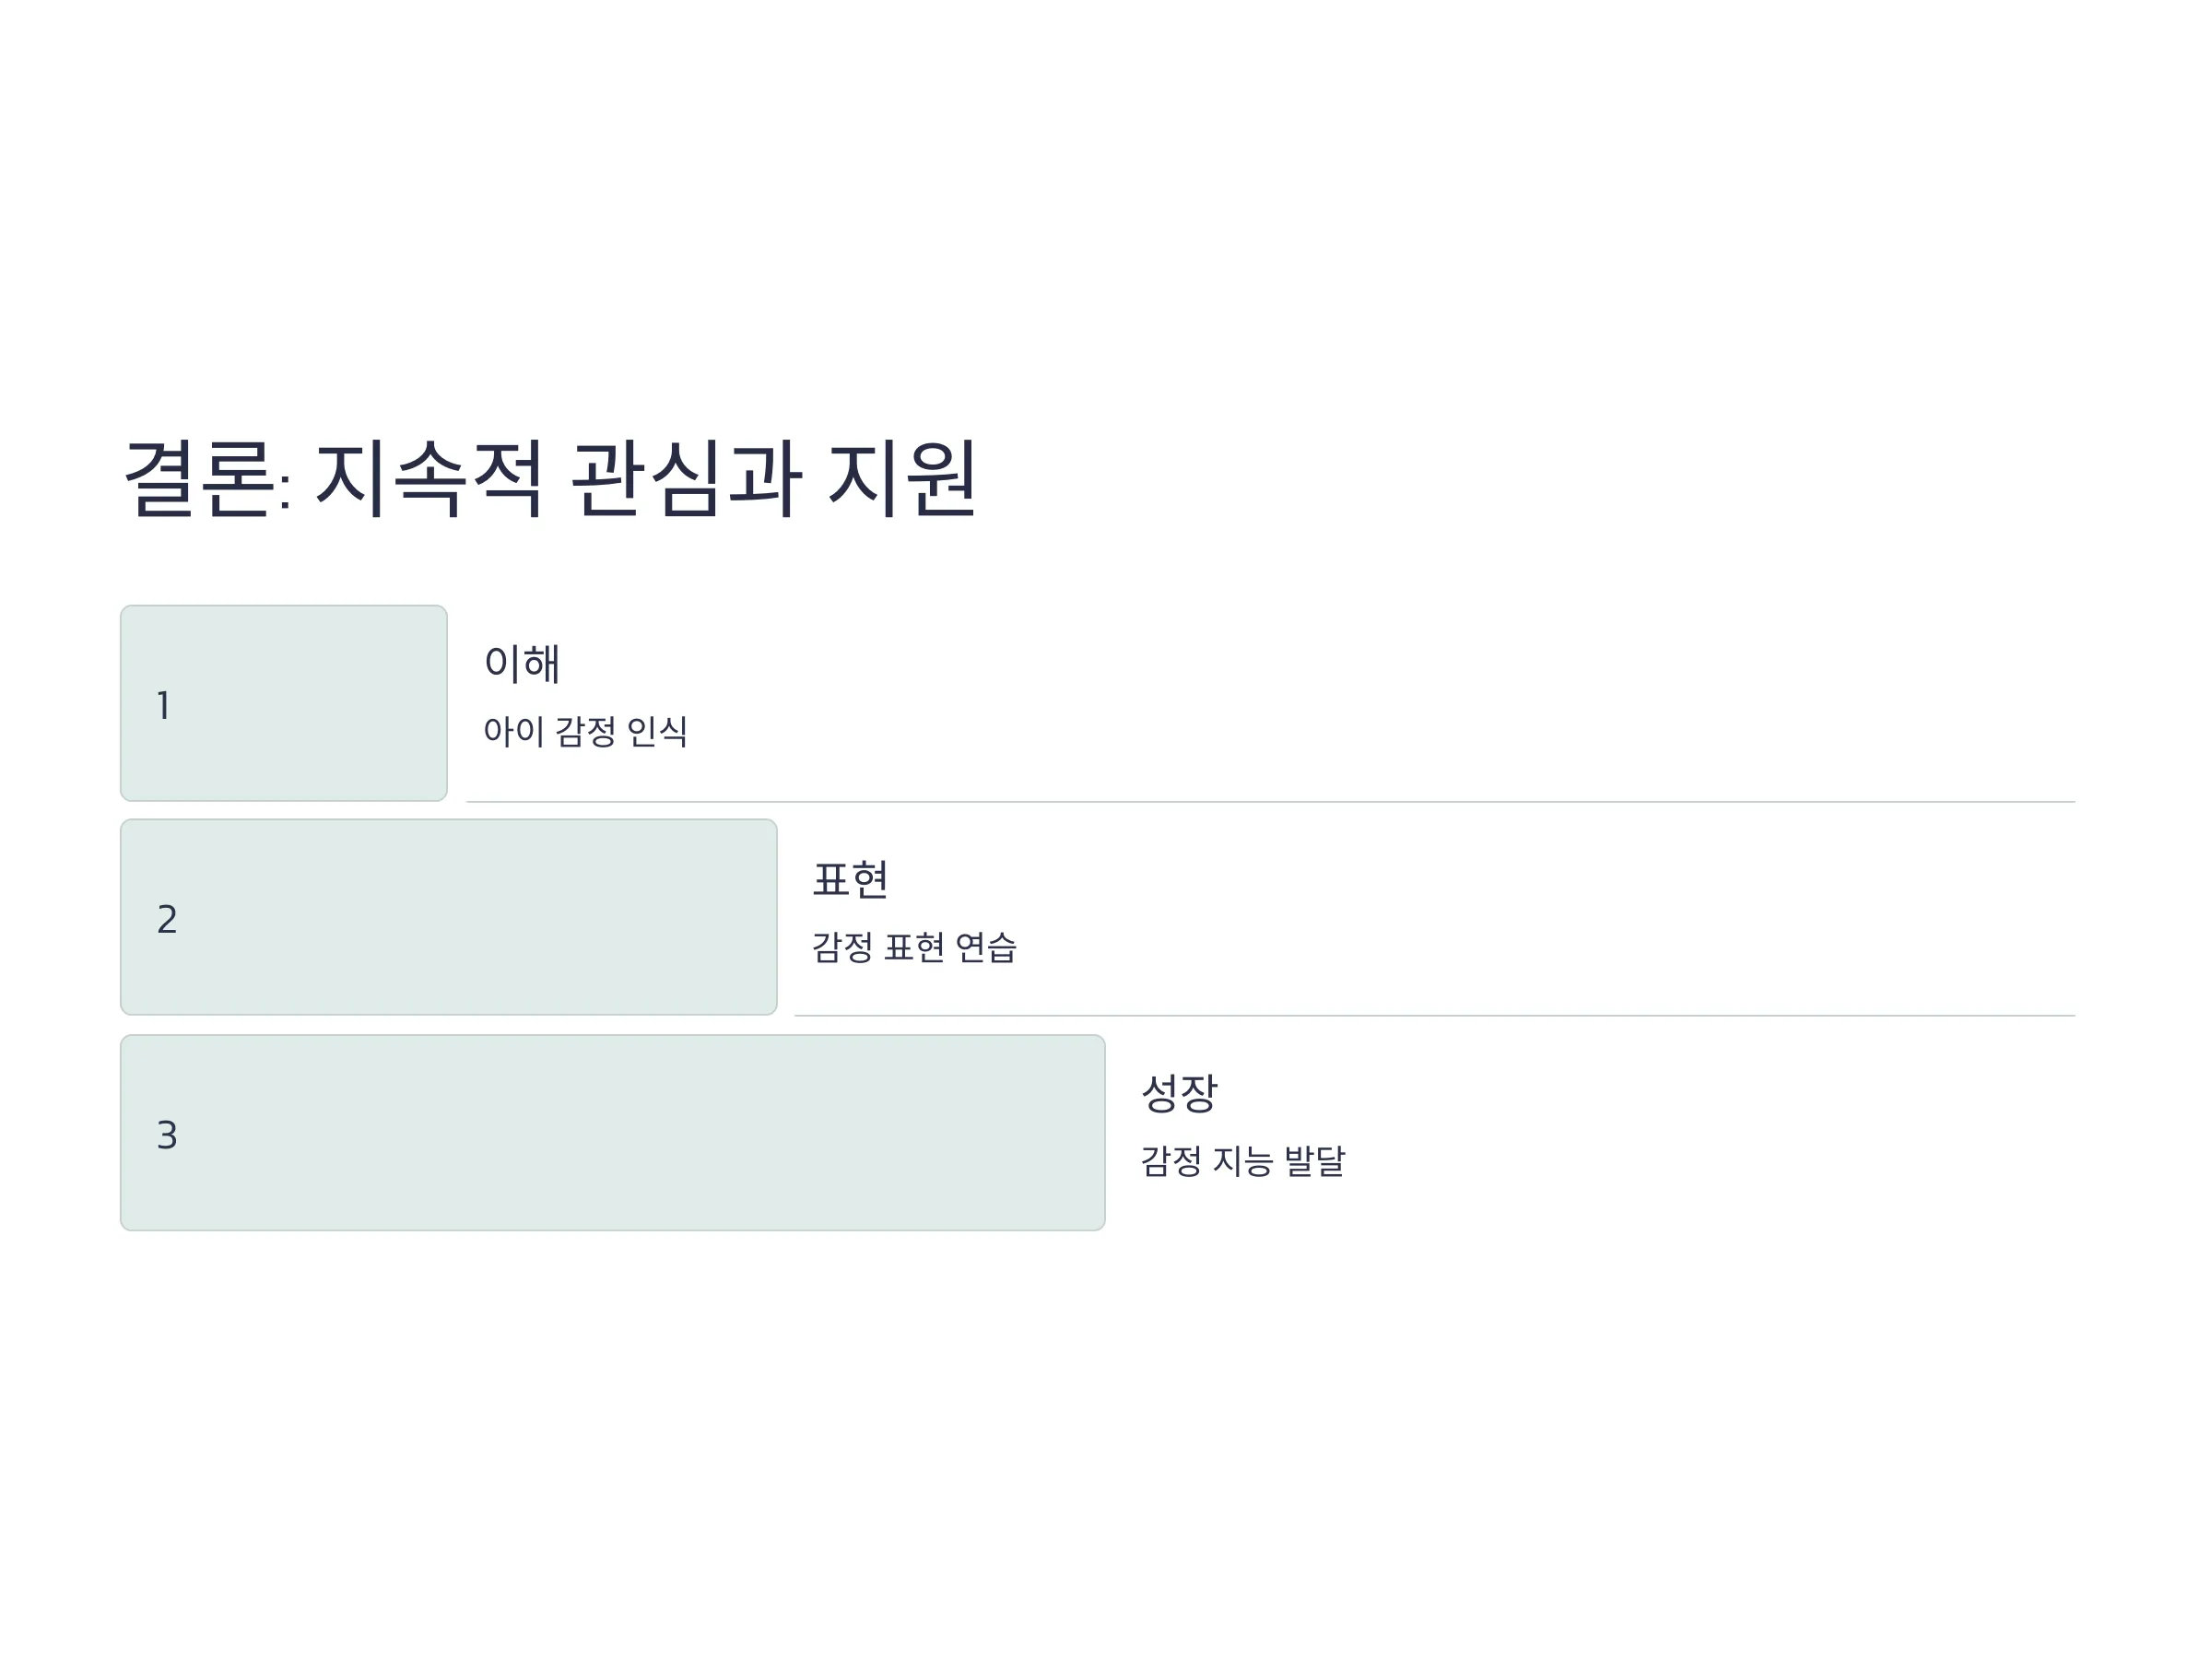This screenshot has width=2212, height=1659.
Task: Click the number 2 label
Action: [167, 919]
